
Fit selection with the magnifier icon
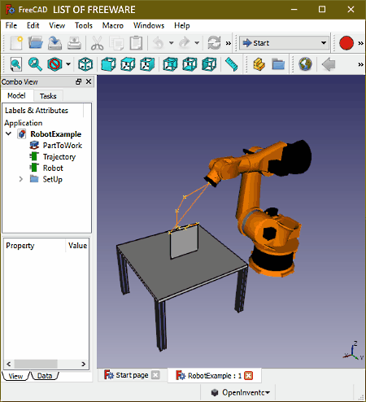point(35,64)
